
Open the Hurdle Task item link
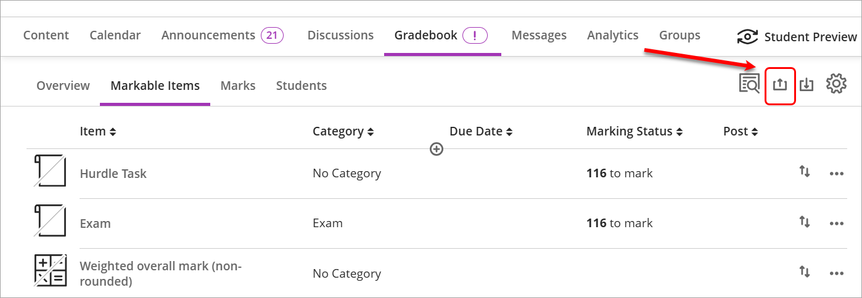coord(113,174)
